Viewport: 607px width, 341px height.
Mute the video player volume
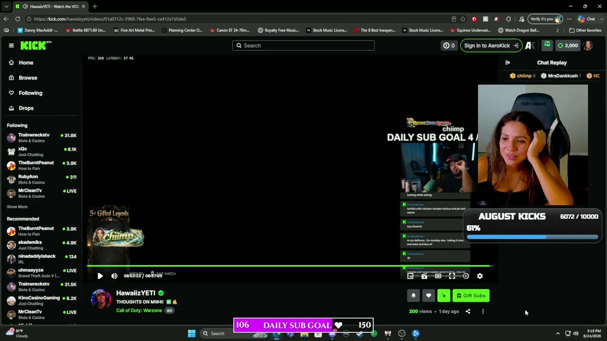114,276
